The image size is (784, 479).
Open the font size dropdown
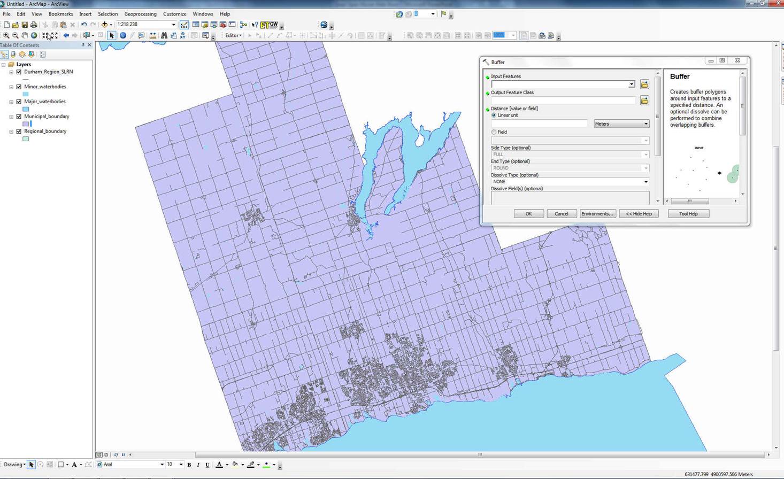[181, 465]
